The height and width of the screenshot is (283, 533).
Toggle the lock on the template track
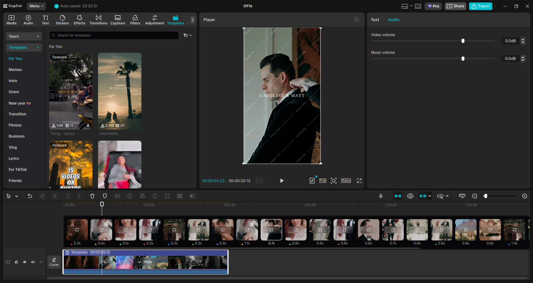point(16,262)
